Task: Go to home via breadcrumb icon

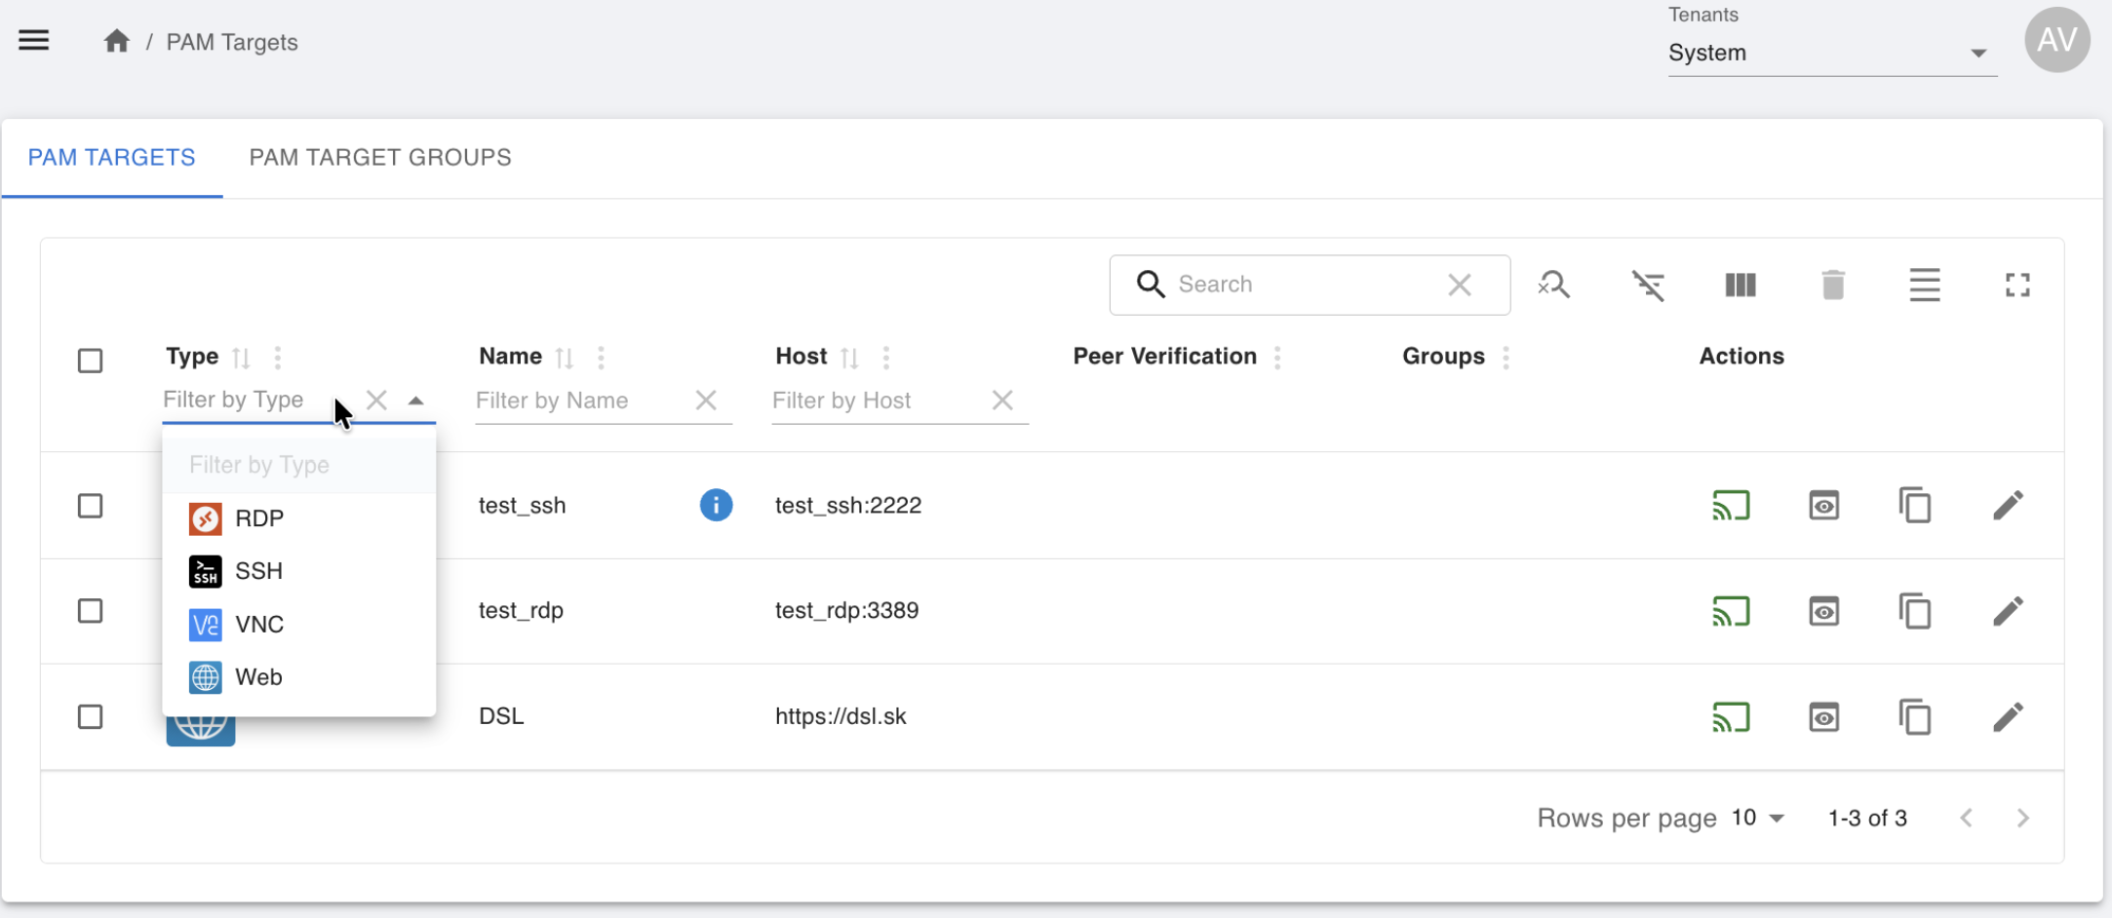Action: pos(117,42)
